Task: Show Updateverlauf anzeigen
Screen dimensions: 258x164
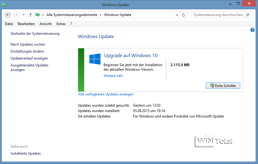Action: 29,58
